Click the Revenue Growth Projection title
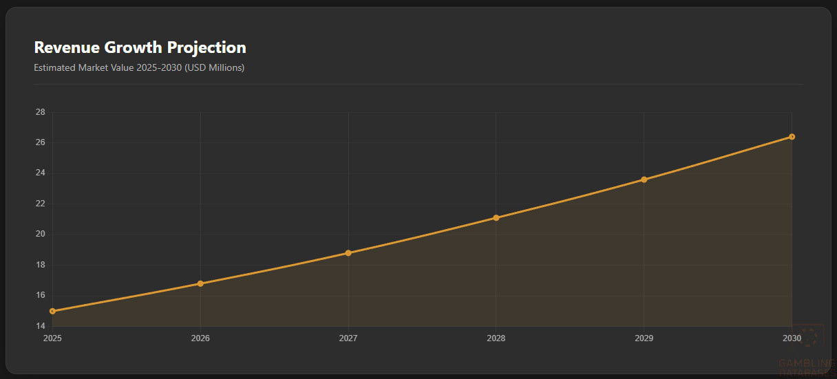 [140, 47]
